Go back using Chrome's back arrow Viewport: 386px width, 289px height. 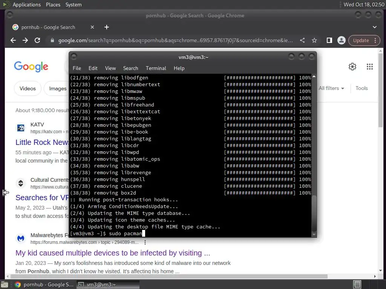coord(13,40)
